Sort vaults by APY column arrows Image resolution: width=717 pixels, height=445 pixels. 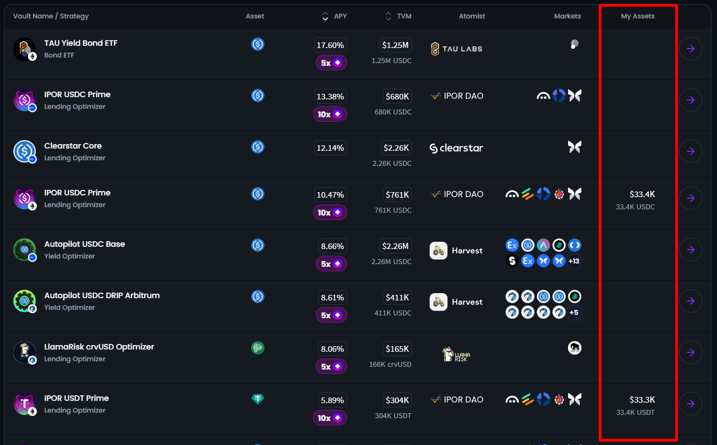pyautogui.click(x=325, y=17)
